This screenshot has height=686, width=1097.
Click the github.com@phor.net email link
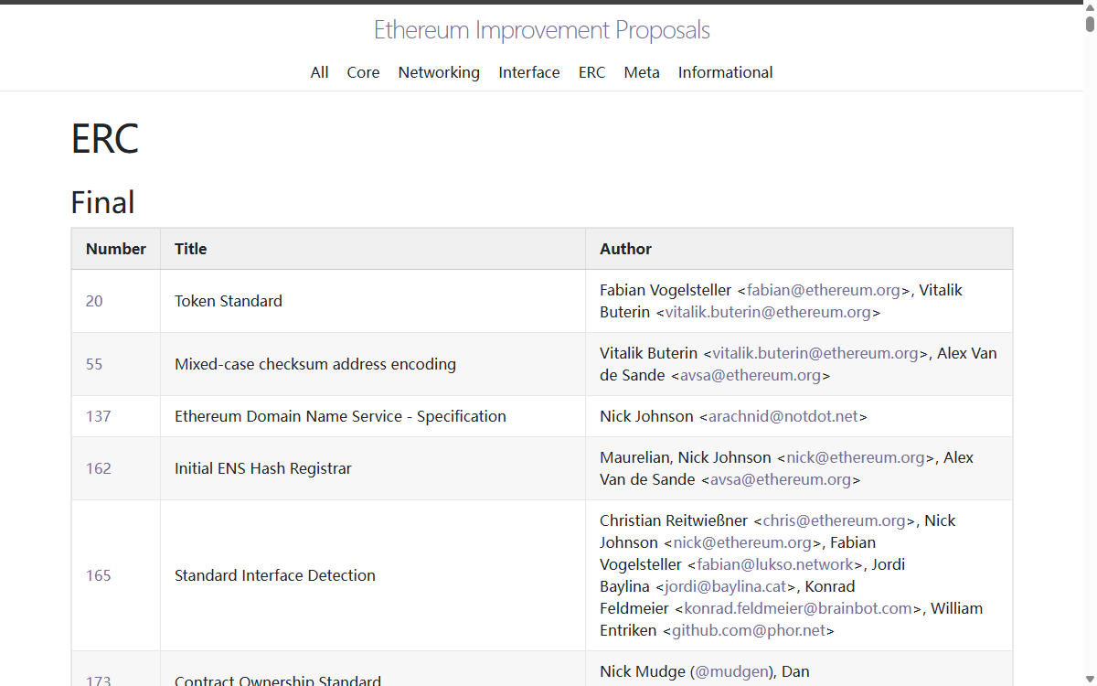coord(749,630)
